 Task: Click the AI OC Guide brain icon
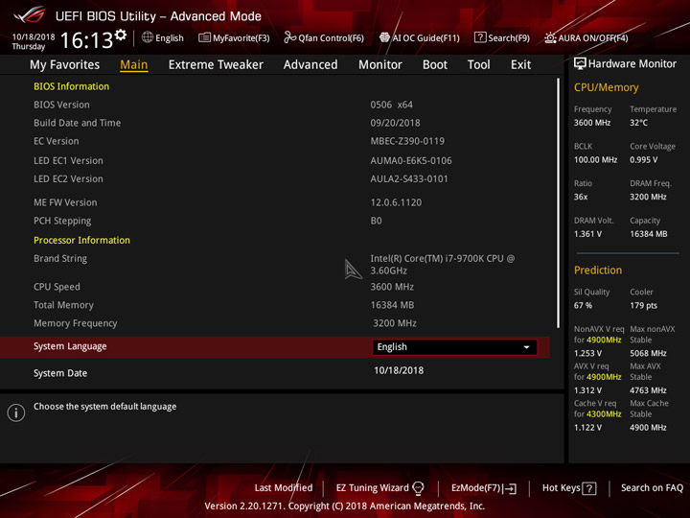tap(384, 37)
